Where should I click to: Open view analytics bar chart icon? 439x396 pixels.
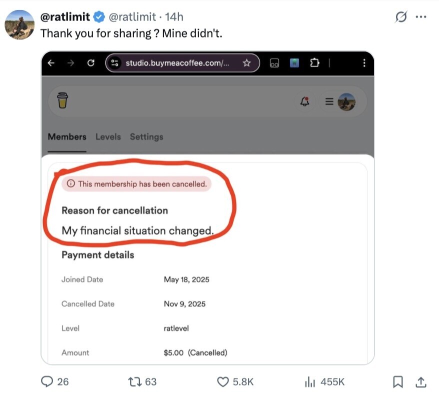pos(310,381)
